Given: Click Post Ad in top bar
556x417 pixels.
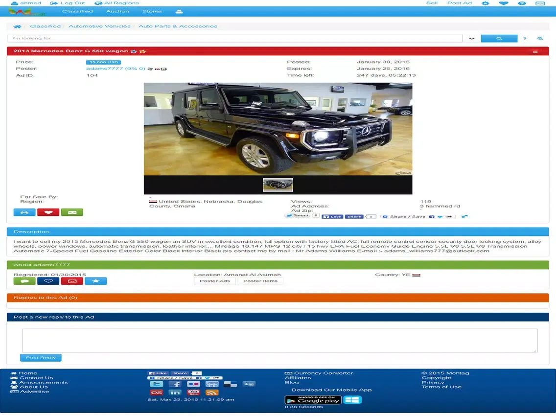Looking at the screenshot, I should click(459, 3).
